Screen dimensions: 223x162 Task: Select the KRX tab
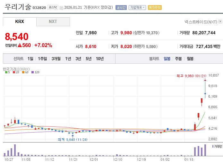tap(20, 22)
